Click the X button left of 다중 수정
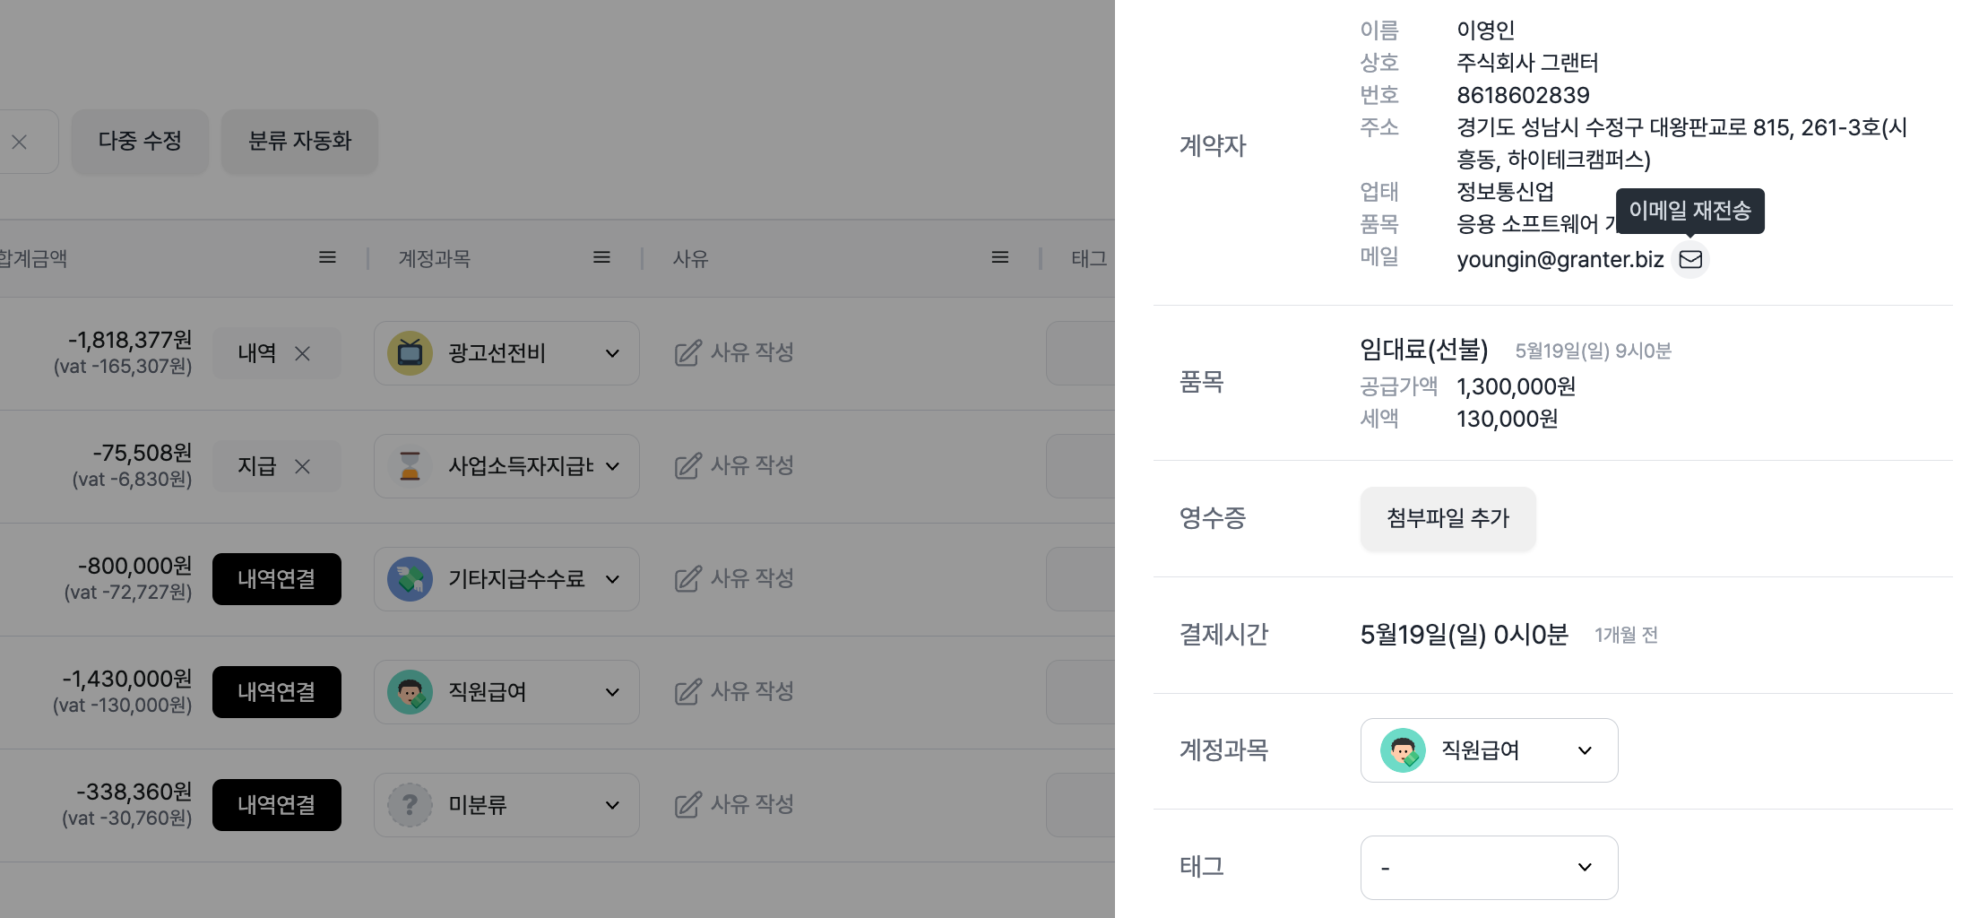Viewport: 1979px width, 918px height. [x=20, y=142]
